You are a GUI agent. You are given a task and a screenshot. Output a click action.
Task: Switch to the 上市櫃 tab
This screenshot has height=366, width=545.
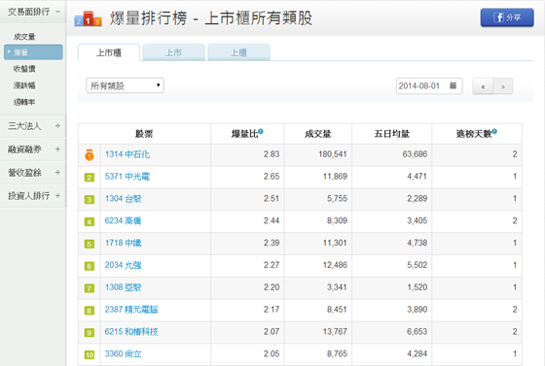pos(109,52)
